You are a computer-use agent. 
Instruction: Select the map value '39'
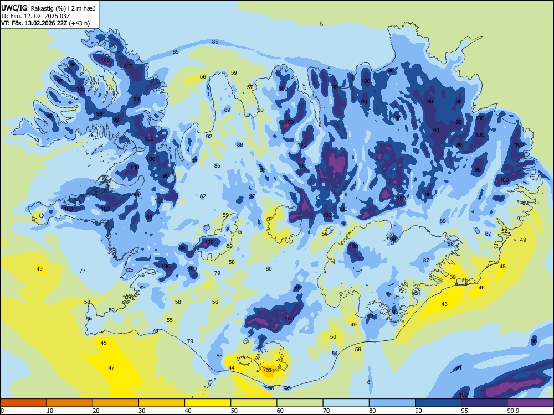[x=453, y=277]
